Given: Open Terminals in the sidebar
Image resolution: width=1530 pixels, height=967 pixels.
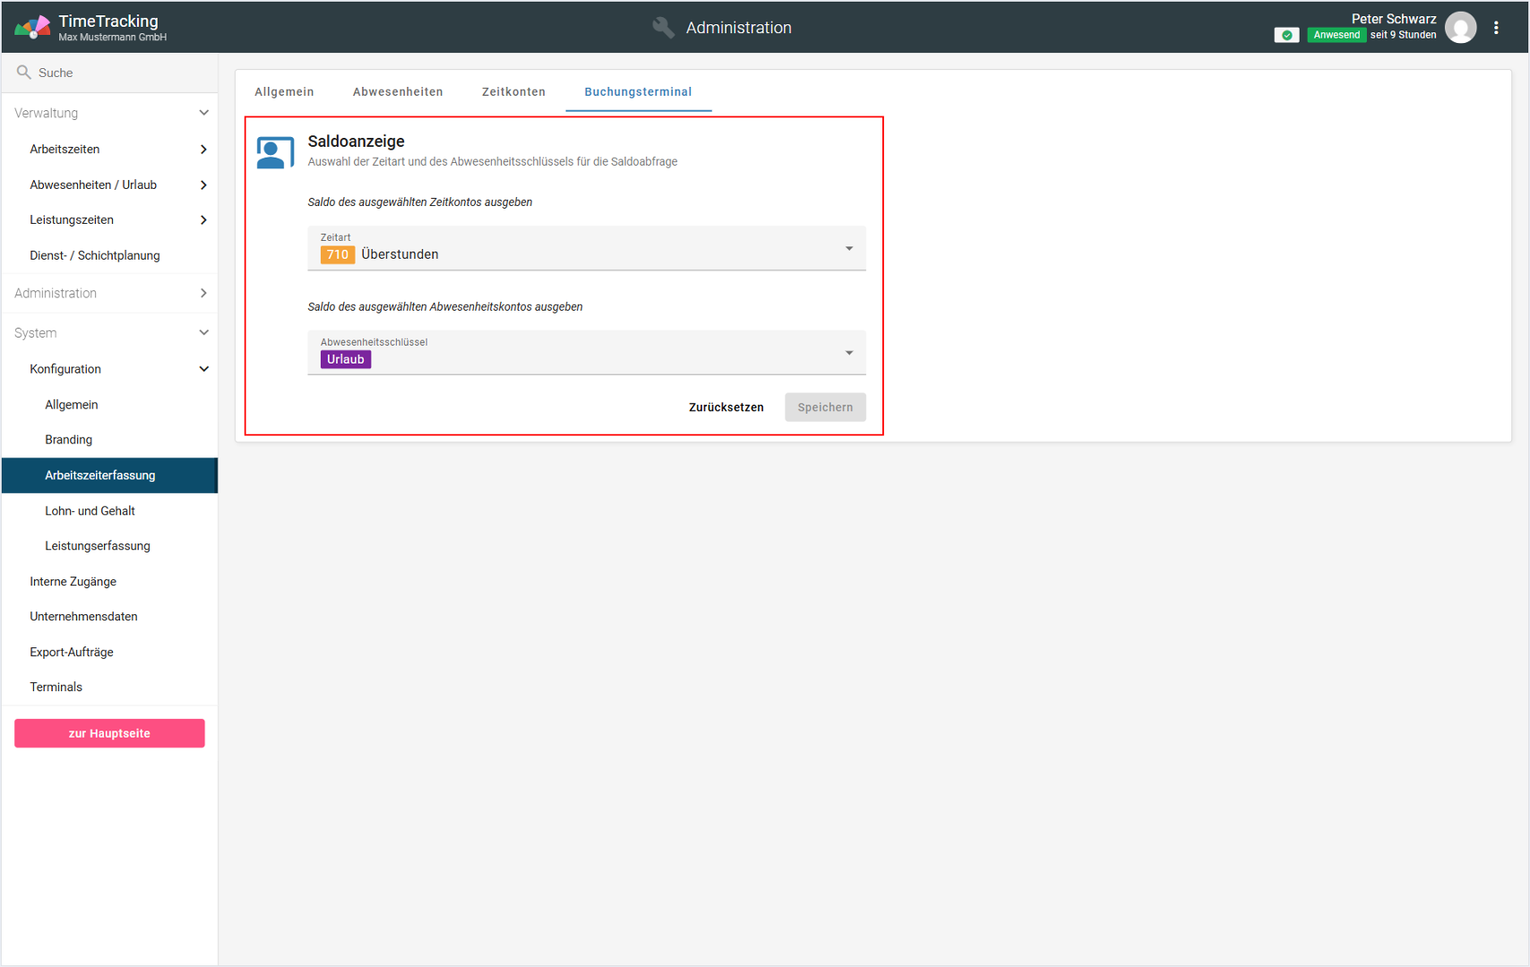Looking at the screenshot, I should (56, 687).
